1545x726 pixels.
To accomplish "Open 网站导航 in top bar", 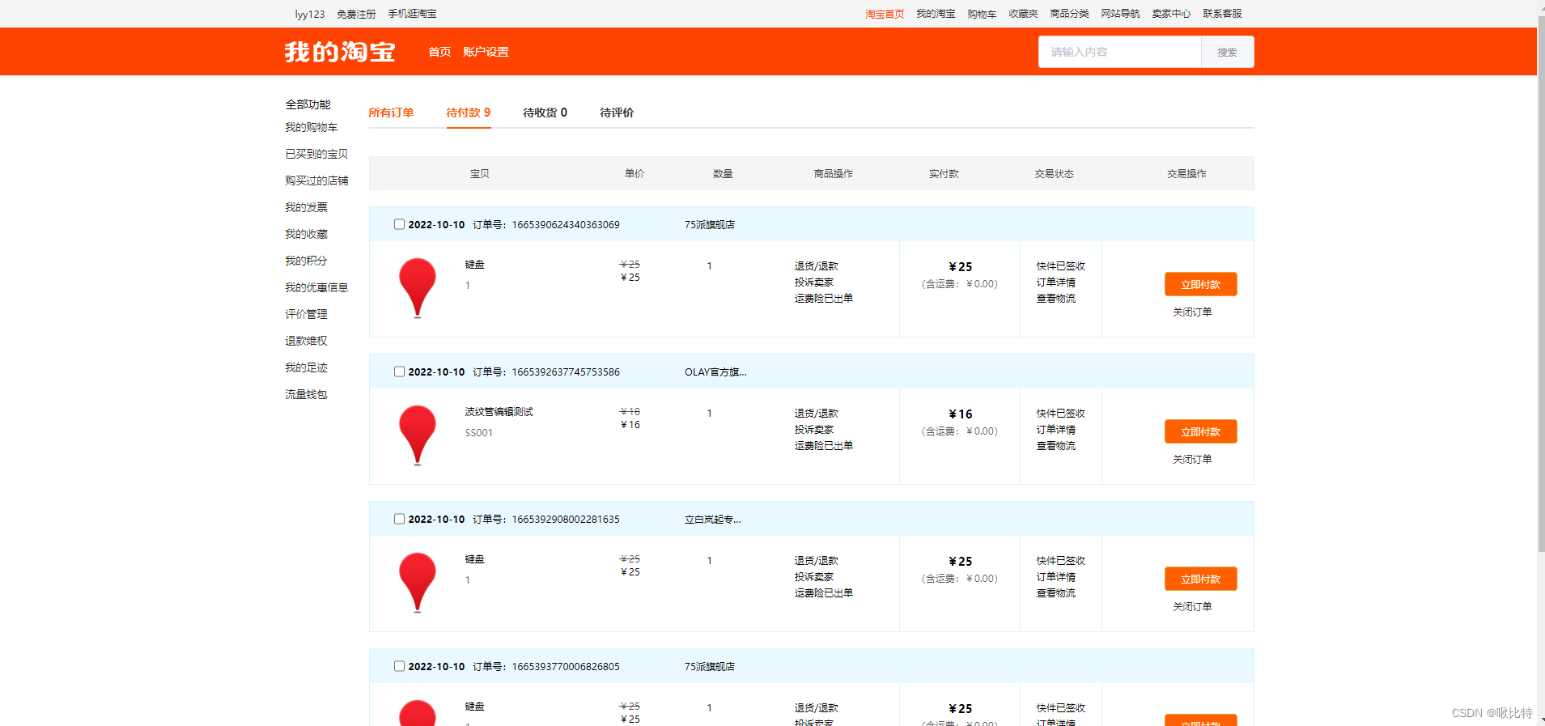I will pos(1120,14).
